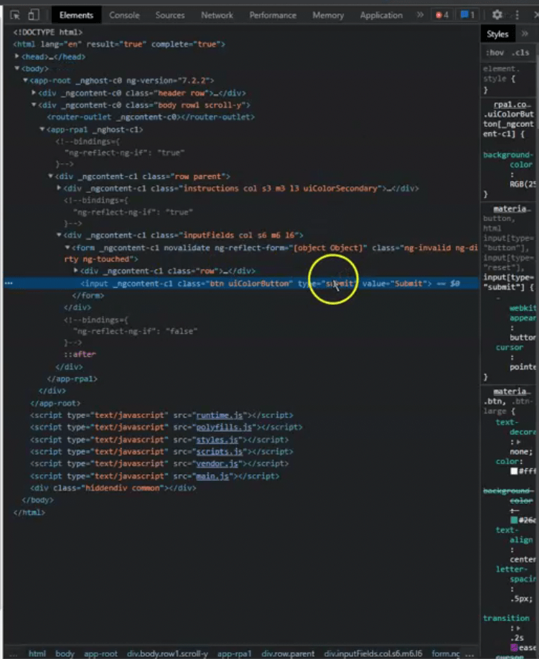The width and height of the screenshot is (539, 659).
Task: Expand the instructions col div node
Action: pos(59,188)
